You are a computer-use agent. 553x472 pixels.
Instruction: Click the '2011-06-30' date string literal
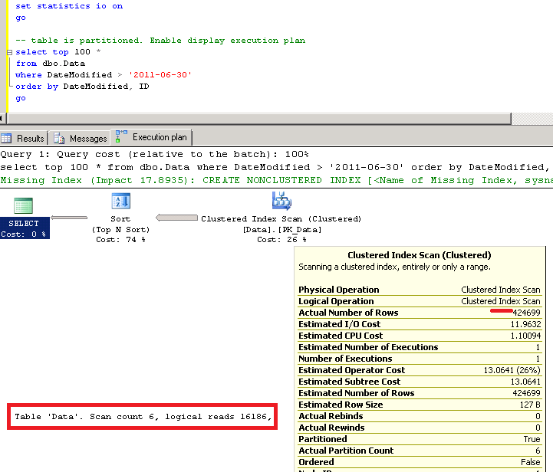click(x=160, y=74)
